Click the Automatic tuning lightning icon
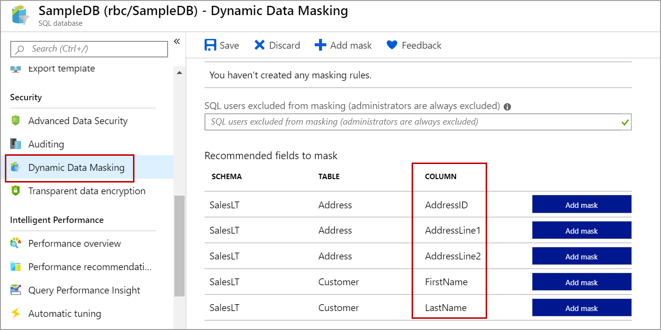This screenshot has width=661, height=330. click(x=16, y=313)
